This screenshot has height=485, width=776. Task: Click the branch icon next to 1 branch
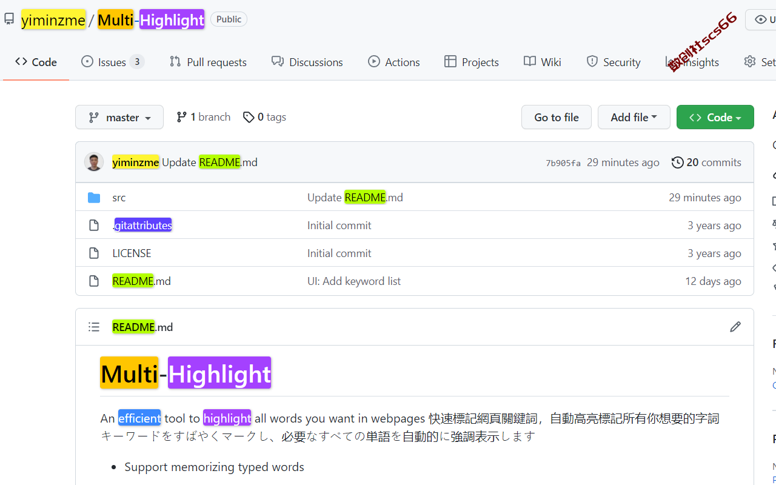pos(181,117)
